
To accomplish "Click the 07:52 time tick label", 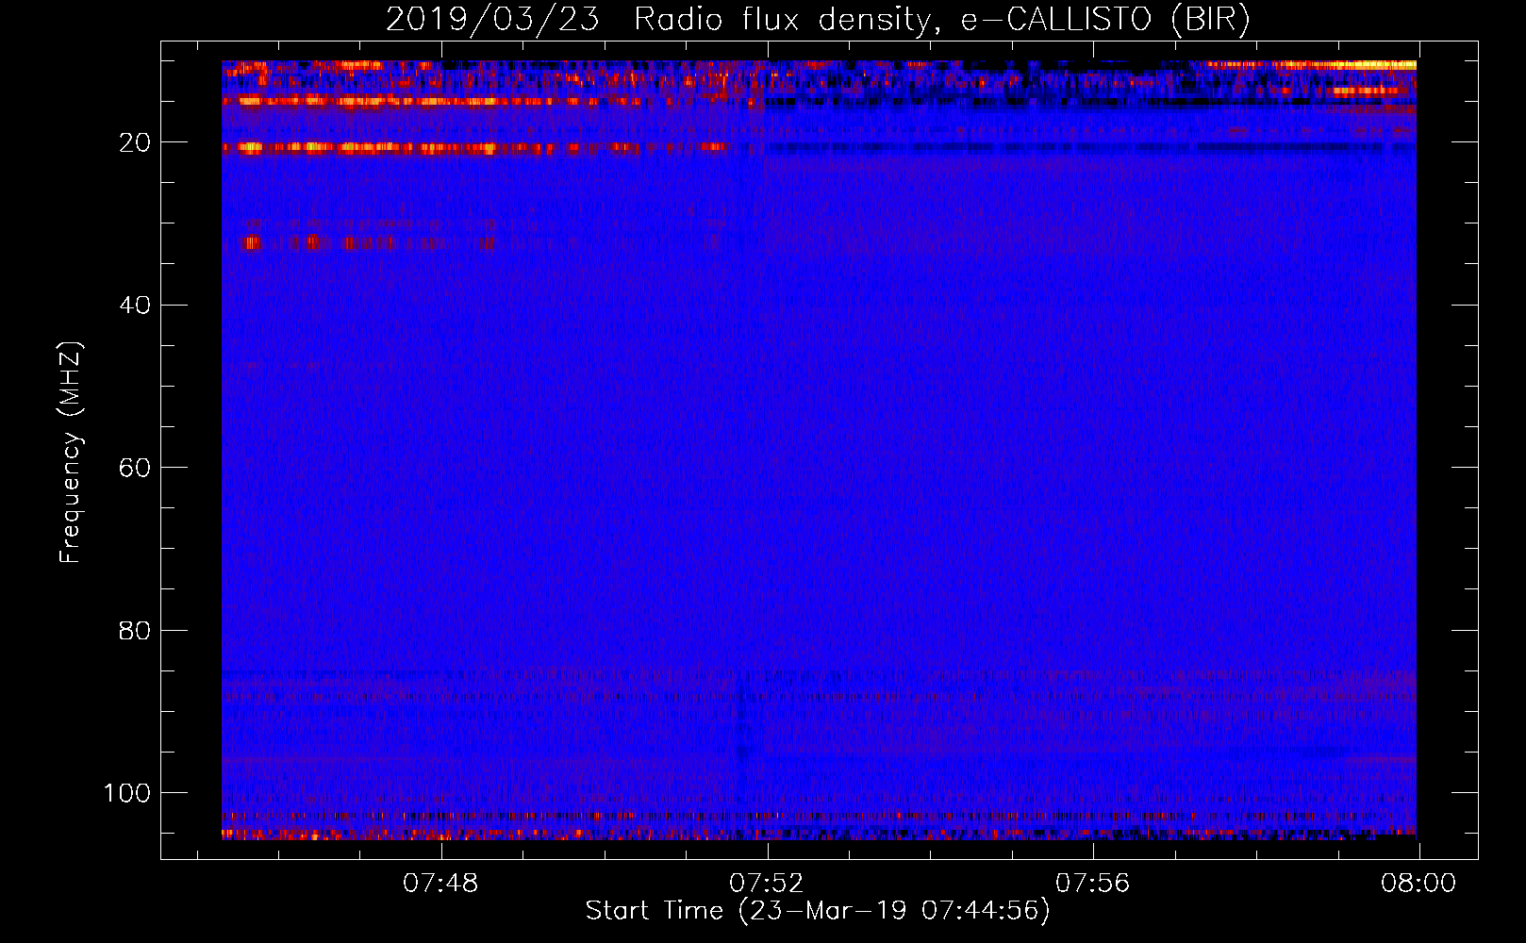I will pyautogui.click(x=767, y=884).
